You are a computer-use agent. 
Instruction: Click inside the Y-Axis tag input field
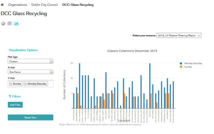(50, 84)
